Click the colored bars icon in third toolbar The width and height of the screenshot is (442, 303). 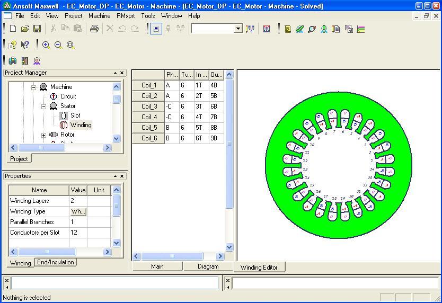(25, 60)
